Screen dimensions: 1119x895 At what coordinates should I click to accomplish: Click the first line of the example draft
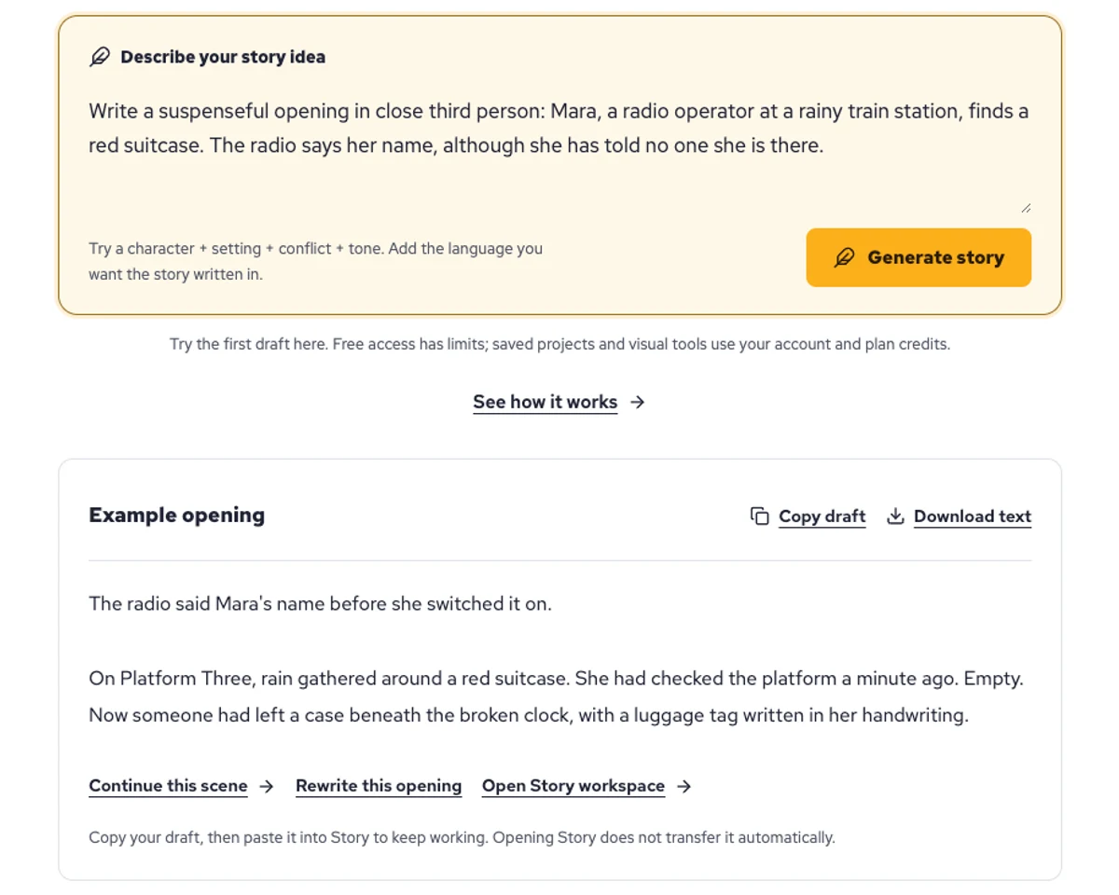pos(320,603)
